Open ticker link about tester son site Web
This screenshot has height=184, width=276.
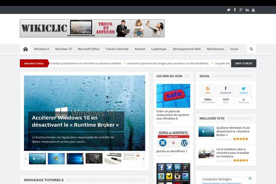pos(85,63)
